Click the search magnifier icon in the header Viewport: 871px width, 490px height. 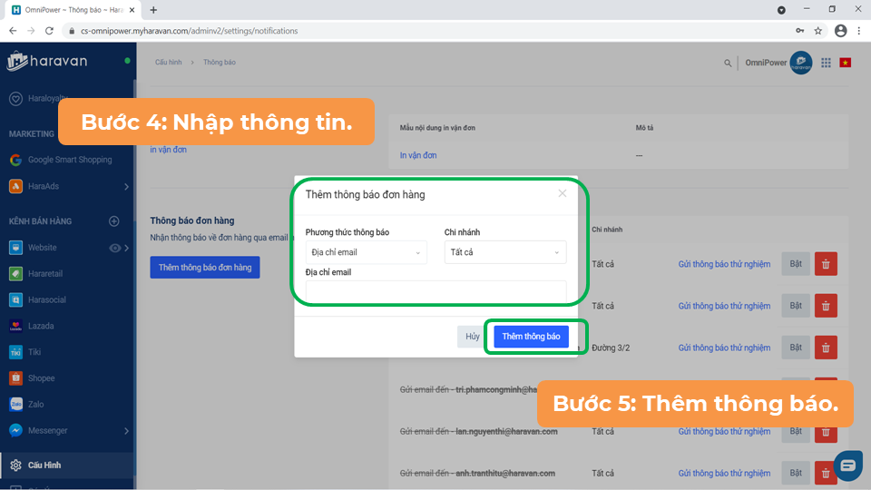click(728, 64)
